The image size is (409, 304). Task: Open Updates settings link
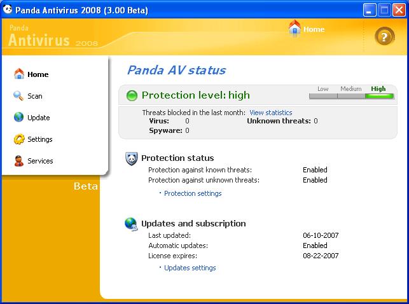190,268
